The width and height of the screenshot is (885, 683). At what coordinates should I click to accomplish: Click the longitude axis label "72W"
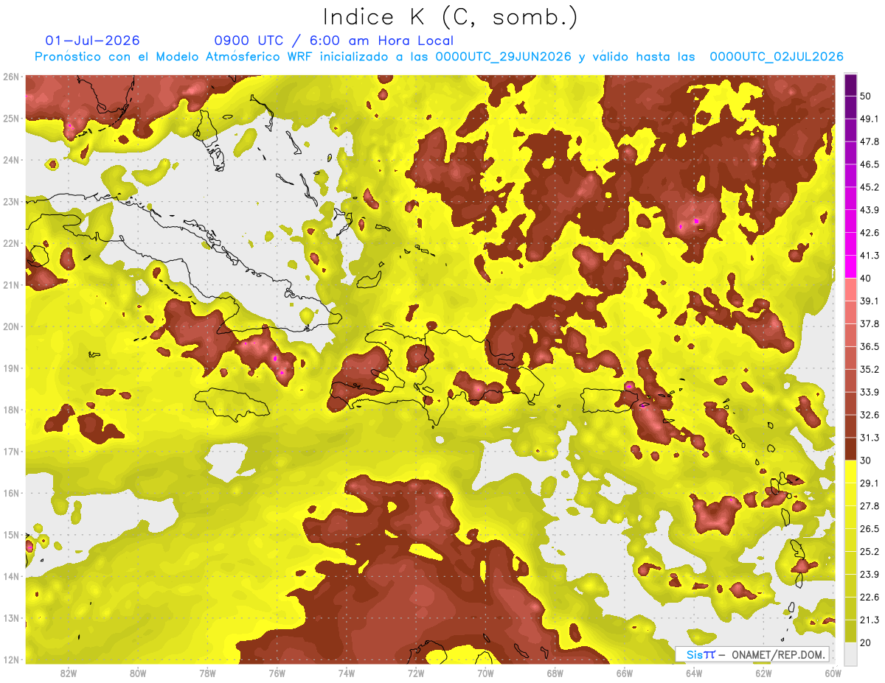tap(416, 673)
